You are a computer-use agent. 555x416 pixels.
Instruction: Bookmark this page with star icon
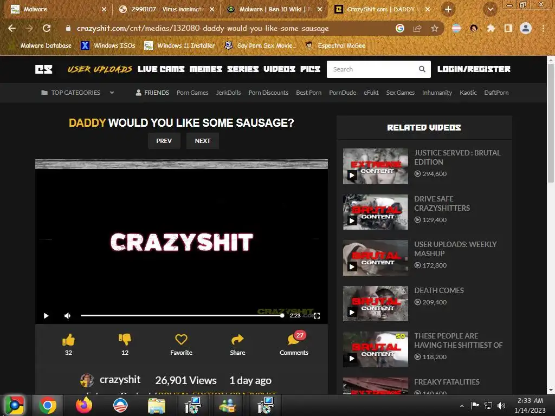[435, 28]
